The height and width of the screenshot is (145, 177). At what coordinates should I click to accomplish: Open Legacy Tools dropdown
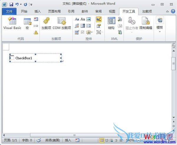click(89, 32)
